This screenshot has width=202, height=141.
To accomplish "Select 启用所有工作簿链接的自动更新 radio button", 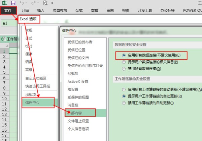I will pos(124,89).
